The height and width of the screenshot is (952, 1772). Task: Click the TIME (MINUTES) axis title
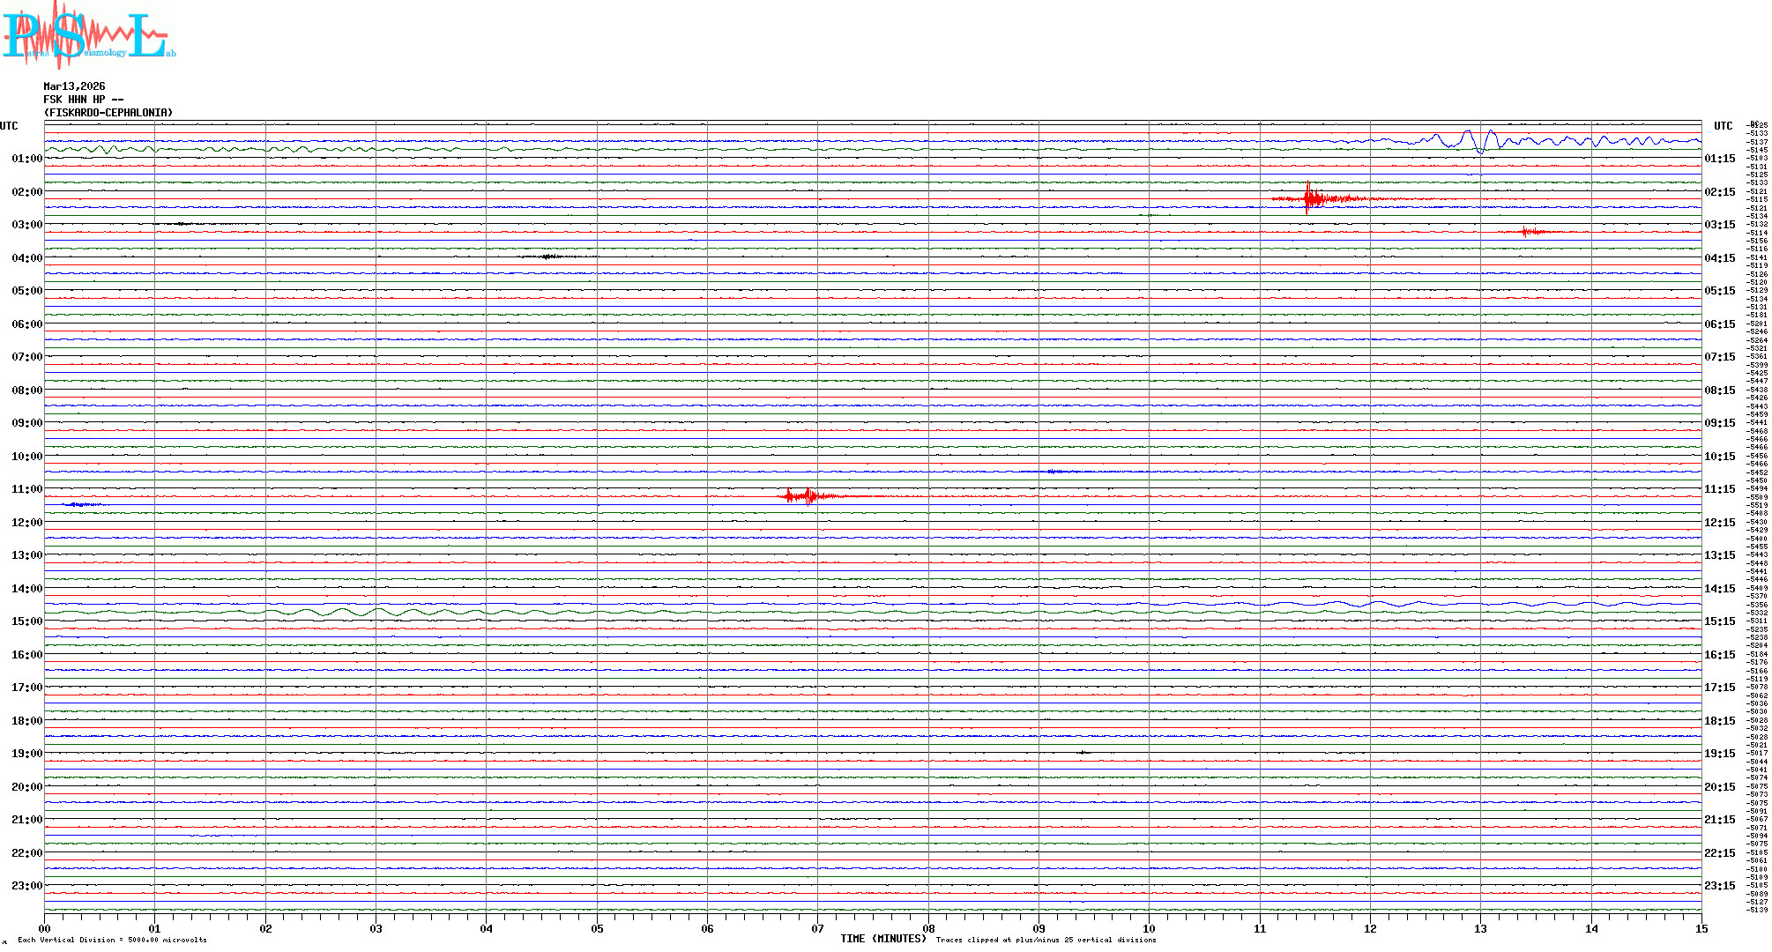click(x=882, y=939)
